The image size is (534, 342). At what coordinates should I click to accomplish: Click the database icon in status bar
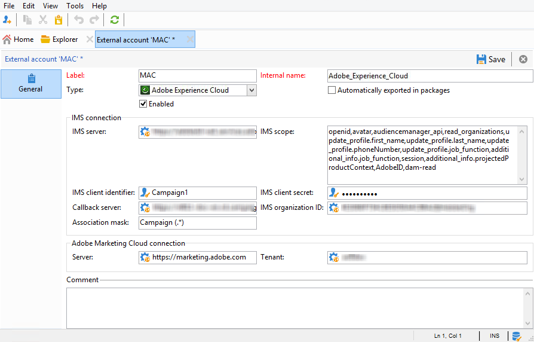pos(517,336)
